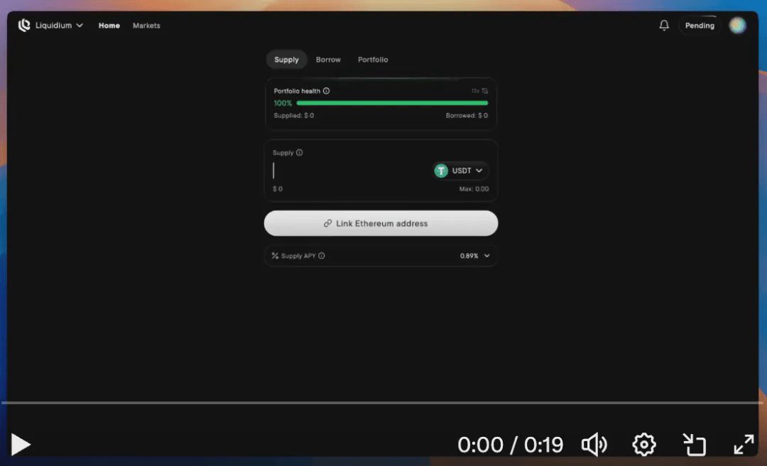Click the picture-in-picture icon
Viewport: 767px width, 466px height.
click(x=694, y=445)
